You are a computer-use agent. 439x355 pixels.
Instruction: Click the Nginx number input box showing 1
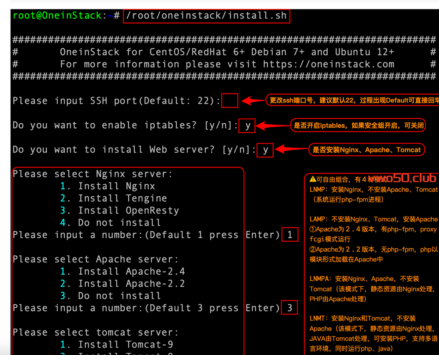pos(290,235)
